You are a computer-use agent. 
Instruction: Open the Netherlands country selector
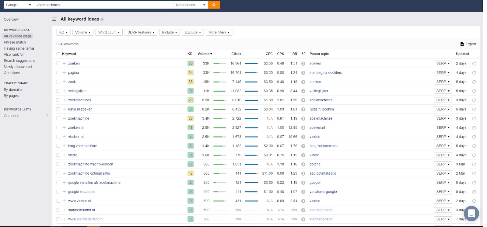click(190, 5)
